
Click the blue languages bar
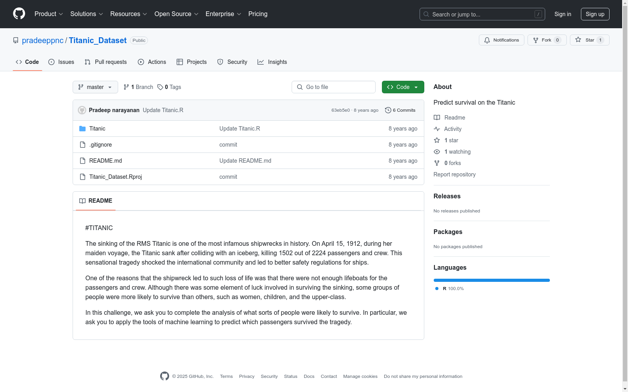click(492, 280)
